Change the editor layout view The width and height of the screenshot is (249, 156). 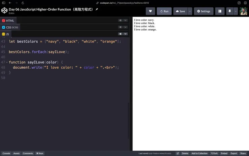pyautogui.click(x=220, y=11)
